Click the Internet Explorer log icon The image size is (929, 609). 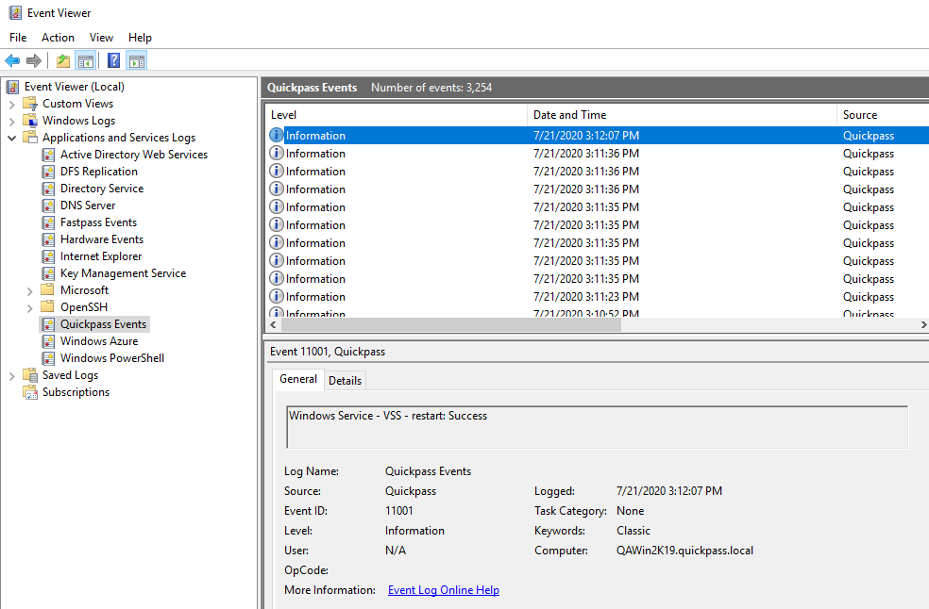pos(48,256)
